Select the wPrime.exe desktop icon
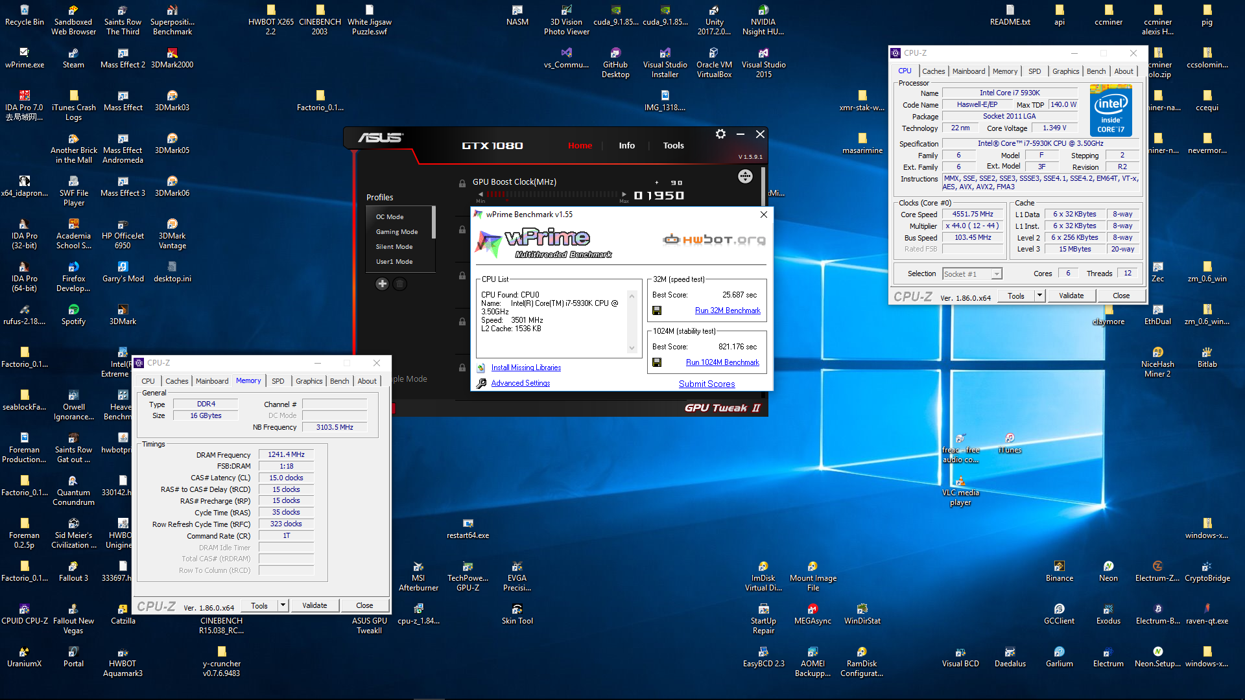Screen dimensions: 1245x700 [24, 58]
